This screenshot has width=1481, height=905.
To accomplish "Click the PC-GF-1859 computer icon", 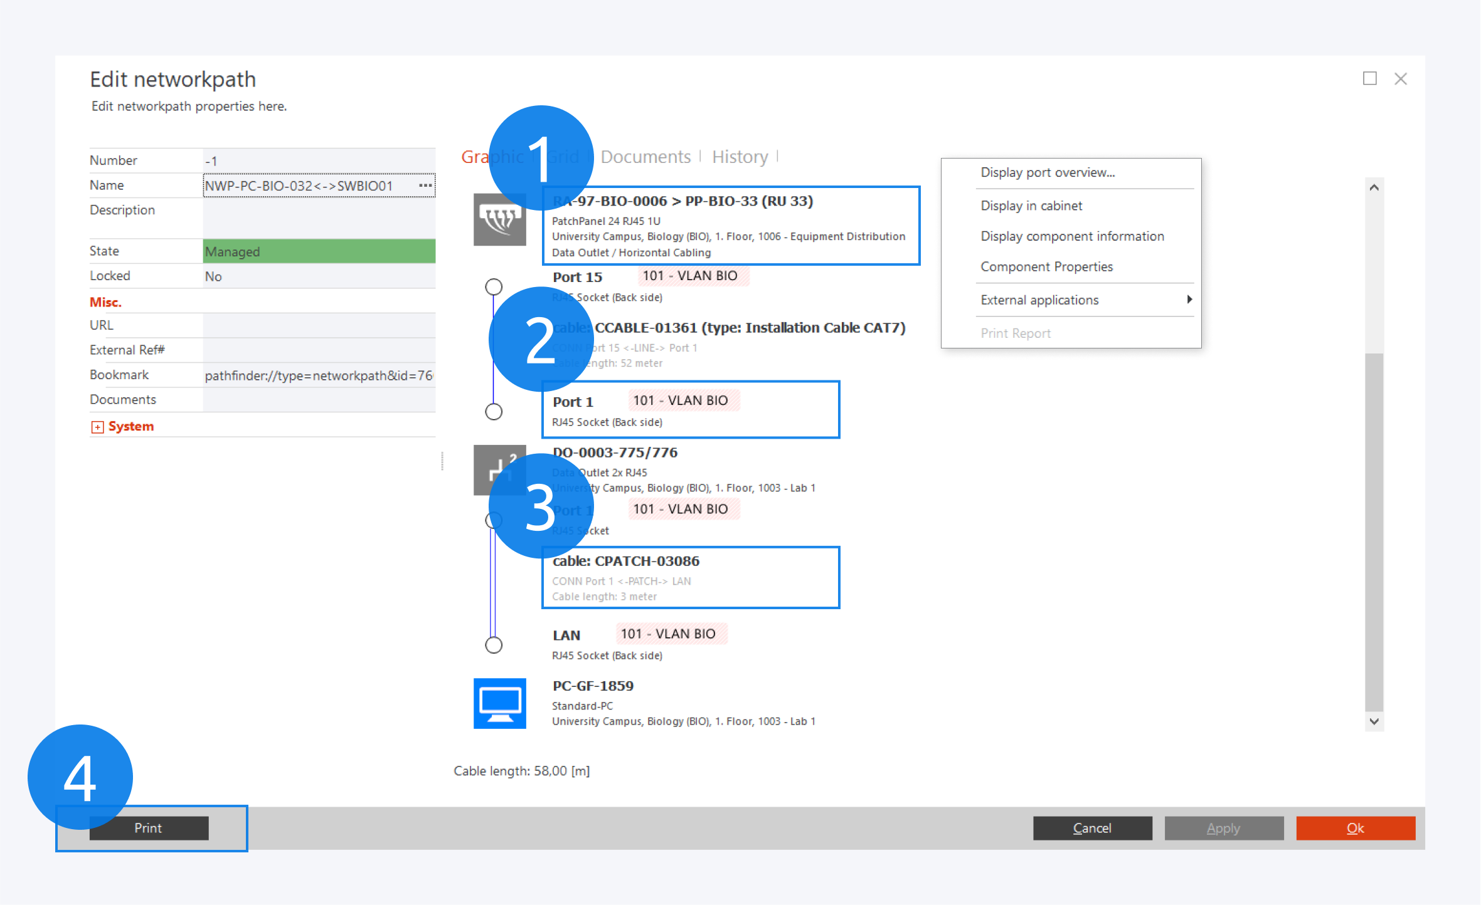I will tap(499, 703).
